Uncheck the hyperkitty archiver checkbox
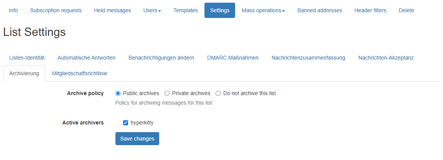 click(125, 123)
